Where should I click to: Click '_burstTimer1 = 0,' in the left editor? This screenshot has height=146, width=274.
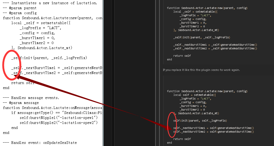[37, 38]
